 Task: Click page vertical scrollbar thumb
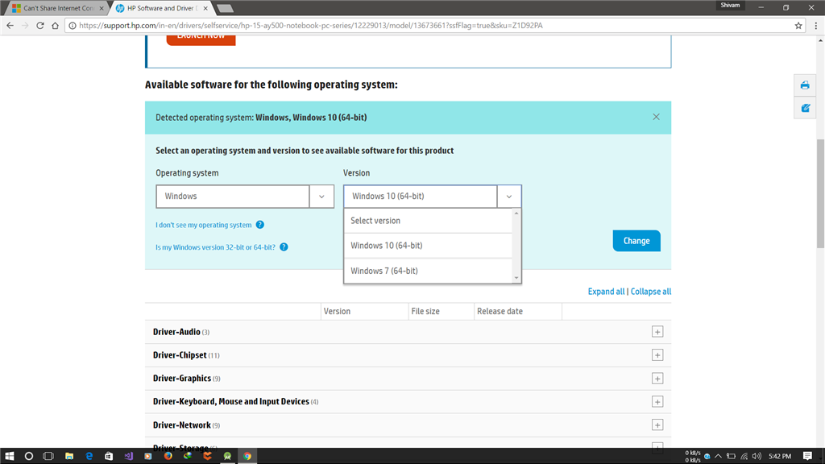pos(820,193)
